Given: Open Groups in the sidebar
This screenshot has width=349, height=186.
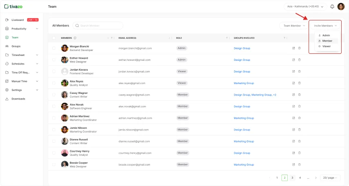Looking at the screenshot, I should tap(16, 46).
